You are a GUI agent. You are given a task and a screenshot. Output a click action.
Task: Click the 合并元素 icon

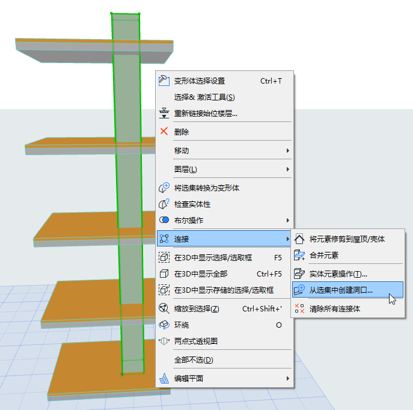pos(299,255)
